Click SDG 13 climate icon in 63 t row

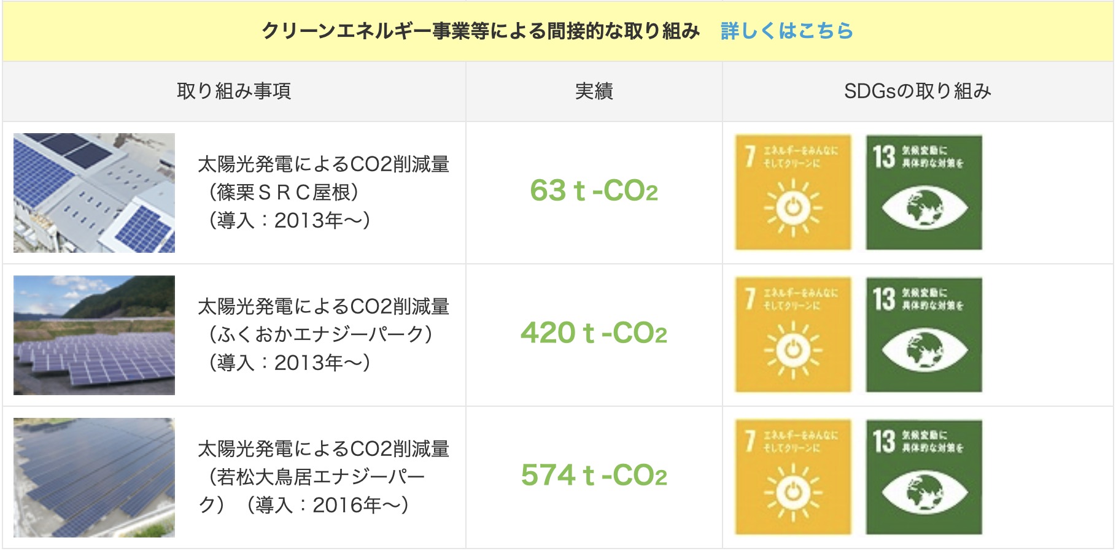click(924, 193)
